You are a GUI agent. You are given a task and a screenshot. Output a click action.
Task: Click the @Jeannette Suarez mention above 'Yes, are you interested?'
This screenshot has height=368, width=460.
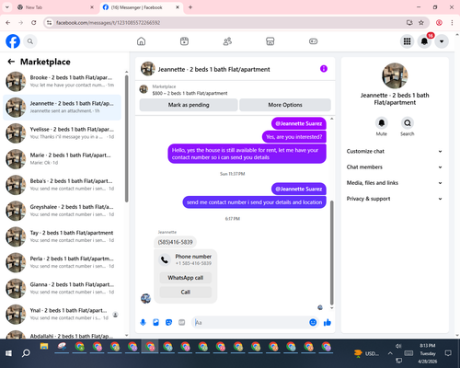(x=299, y=123)
